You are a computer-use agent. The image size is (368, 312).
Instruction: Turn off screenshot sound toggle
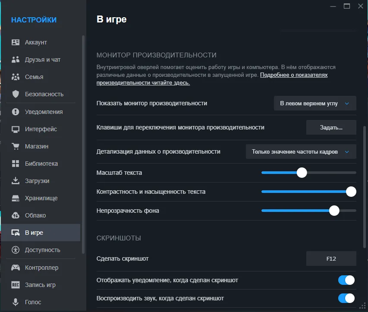click(x=346, y=298)
